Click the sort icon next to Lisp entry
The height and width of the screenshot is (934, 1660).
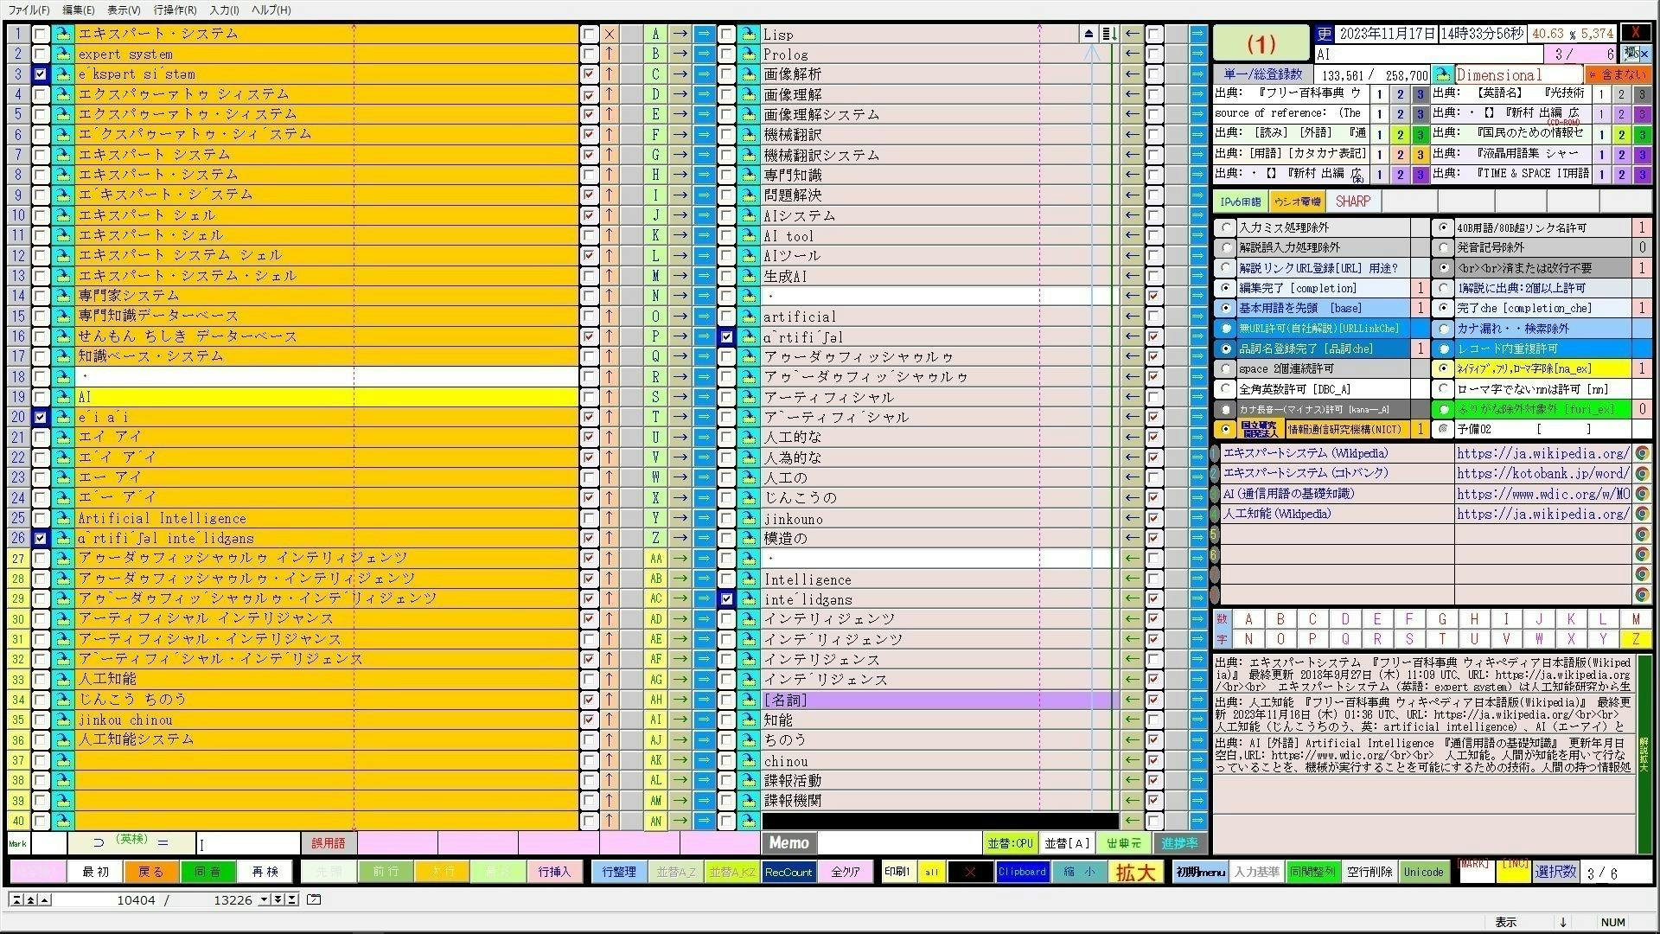1110,34
